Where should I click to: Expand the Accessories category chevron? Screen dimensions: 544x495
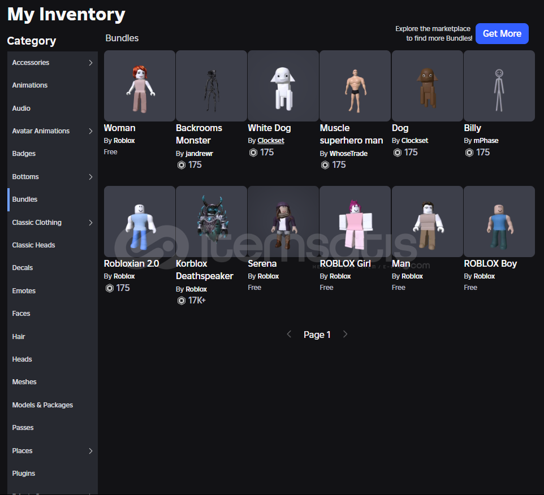pyautogui.click(x=90, y=63)
